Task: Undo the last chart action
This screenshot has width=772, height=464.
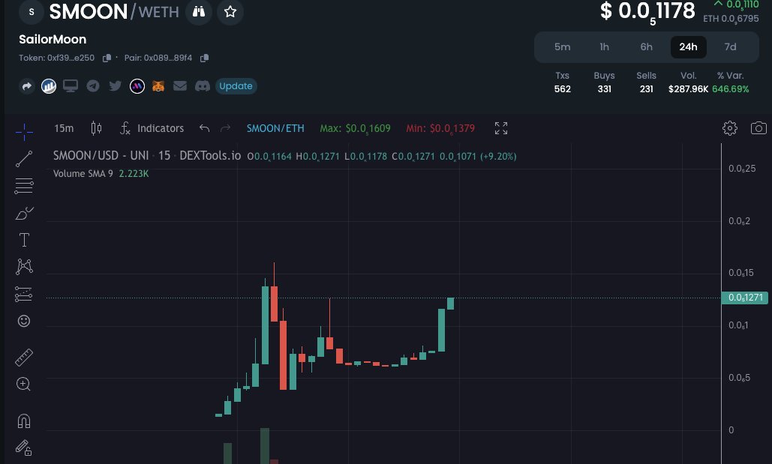Action: [x=204, y=128]
